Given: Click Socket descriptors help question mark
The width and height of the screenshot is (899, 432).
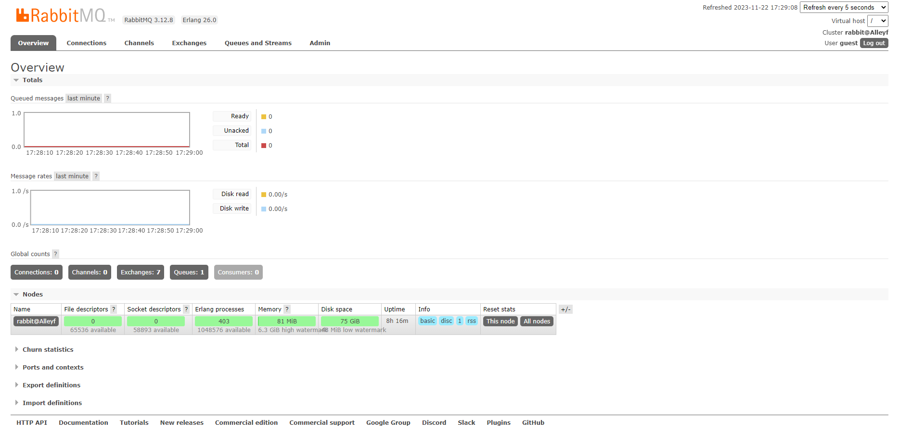Looking at the screenshot, I should 186,309.
